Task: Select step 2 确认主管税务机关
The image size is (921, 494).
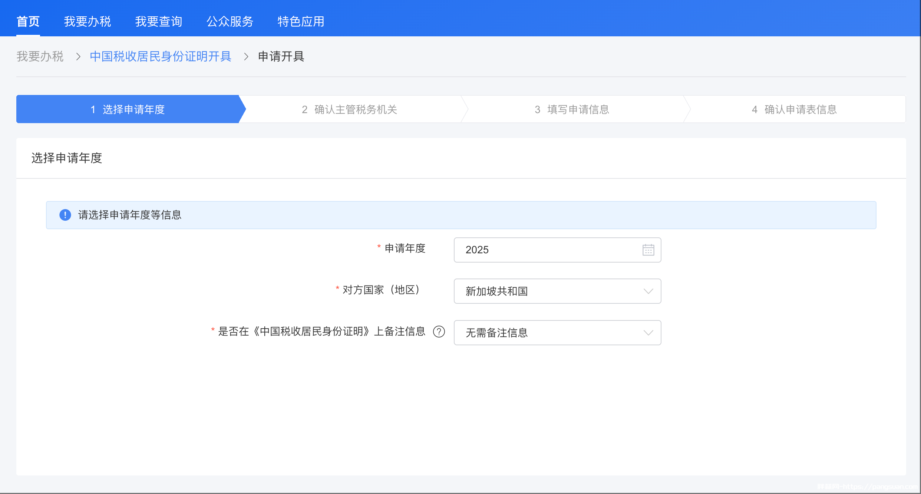Action: 349,109
